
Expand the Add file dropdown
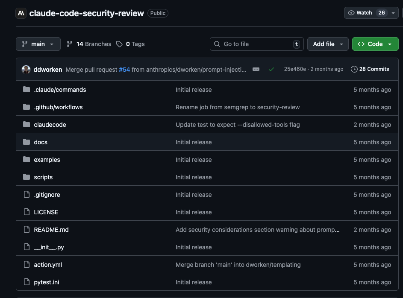point(328,44)
